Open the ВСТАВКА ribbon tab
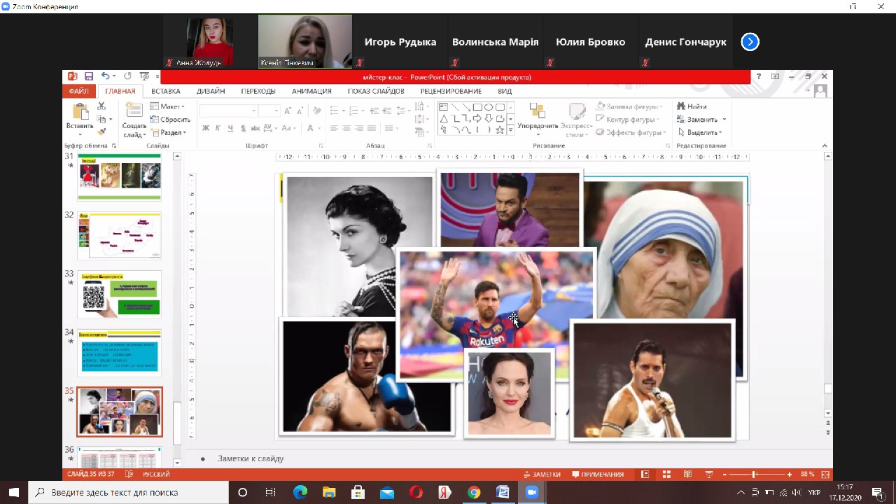 pos(165,91)
